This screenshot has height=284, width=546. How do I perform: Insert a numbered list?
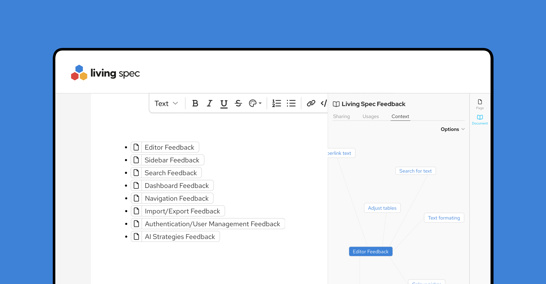276,103
